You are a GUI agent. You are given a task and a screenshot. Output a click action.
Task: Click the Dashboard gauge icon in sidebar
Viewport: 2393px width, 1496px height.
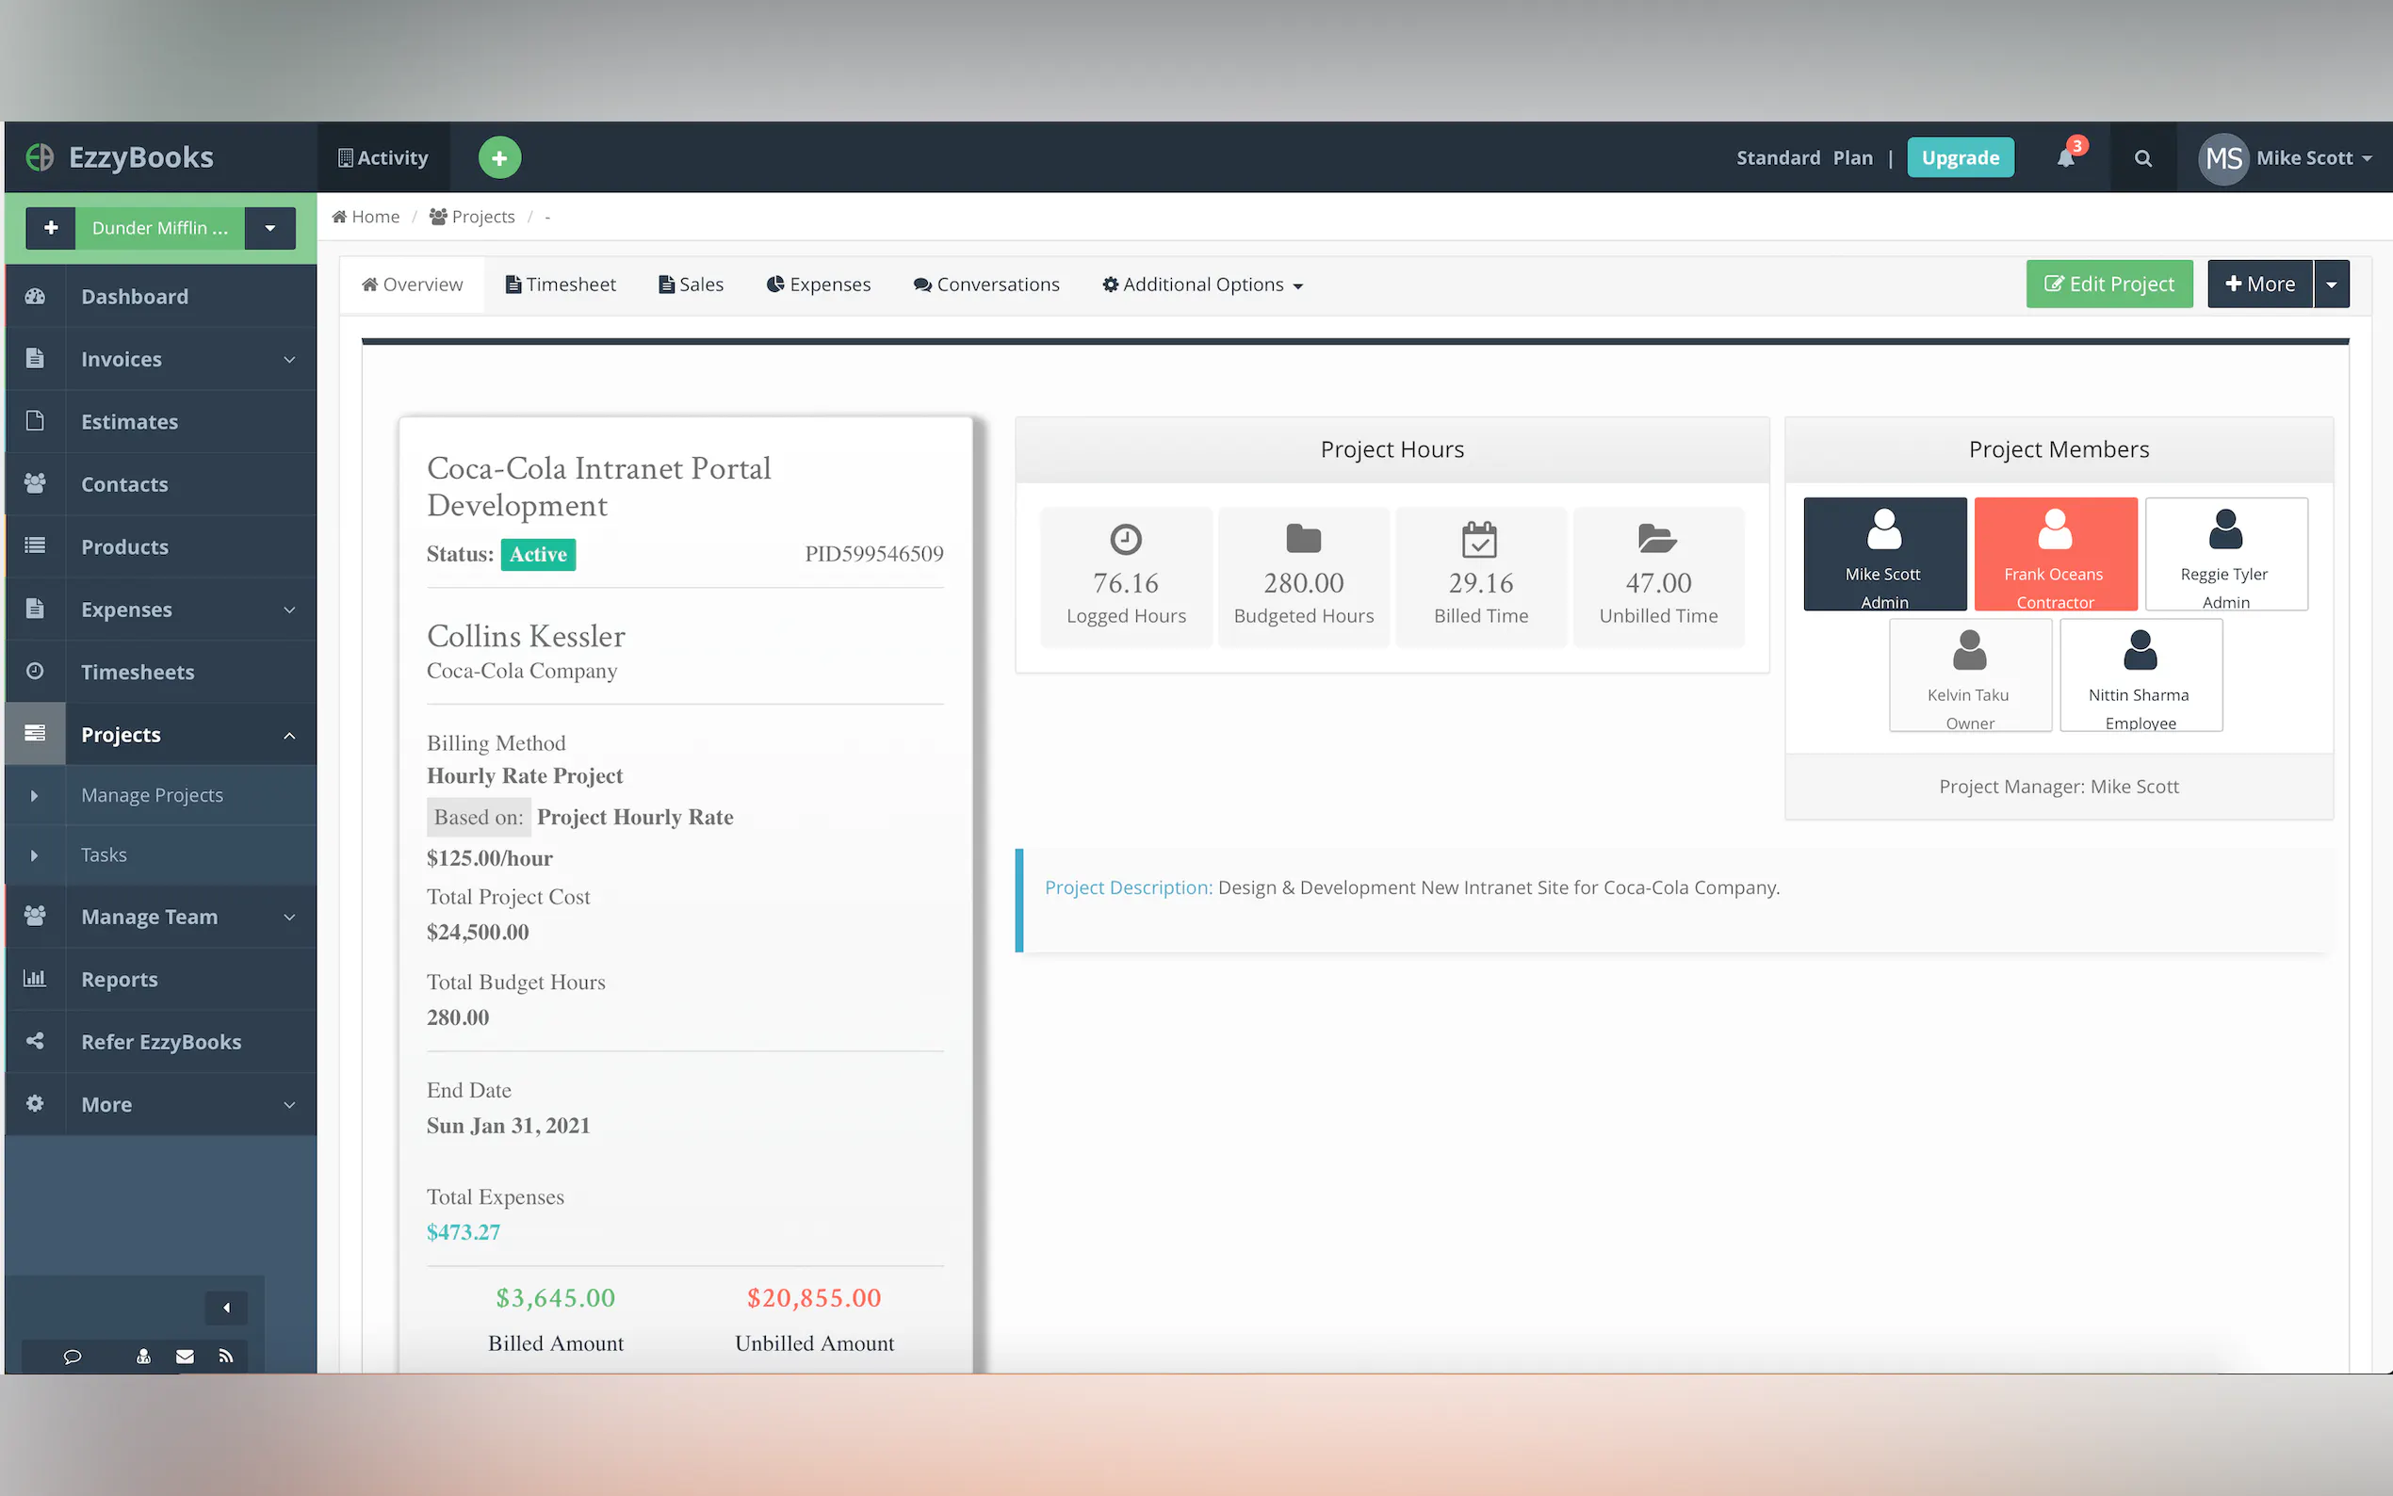pyautogui.click(x=35, y=296)
